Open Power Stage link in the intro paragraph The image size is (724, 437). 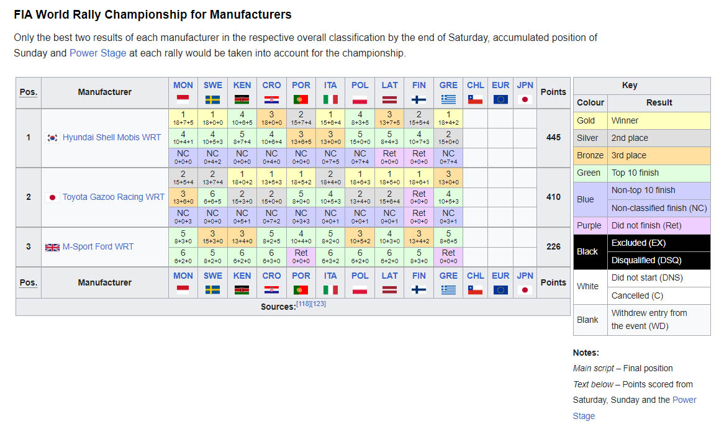pos(98,53)
